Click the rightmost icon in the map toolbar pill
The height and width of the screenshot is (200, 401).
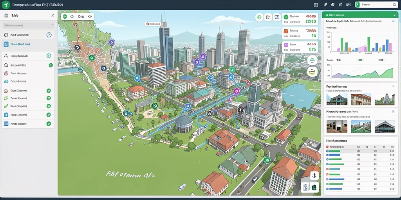[x=90, y=16]
